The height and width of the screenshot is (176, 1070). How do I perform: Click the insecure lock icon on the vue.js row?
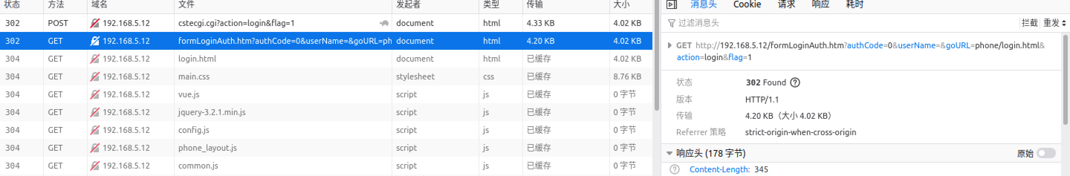pyautogui.click(x=95, y=95)
